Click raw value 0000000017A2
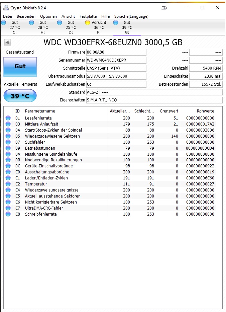 coord(200,124)
